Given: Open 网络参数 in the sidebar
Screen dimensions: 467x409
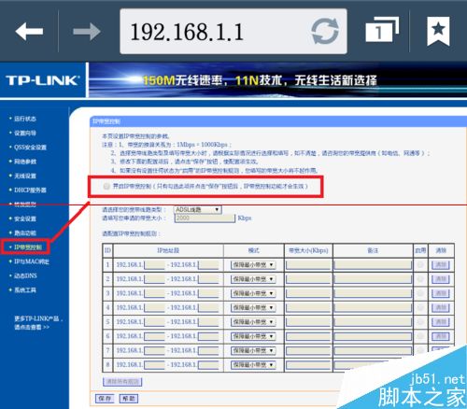Looking at the screenshot, I should (25, 162).
